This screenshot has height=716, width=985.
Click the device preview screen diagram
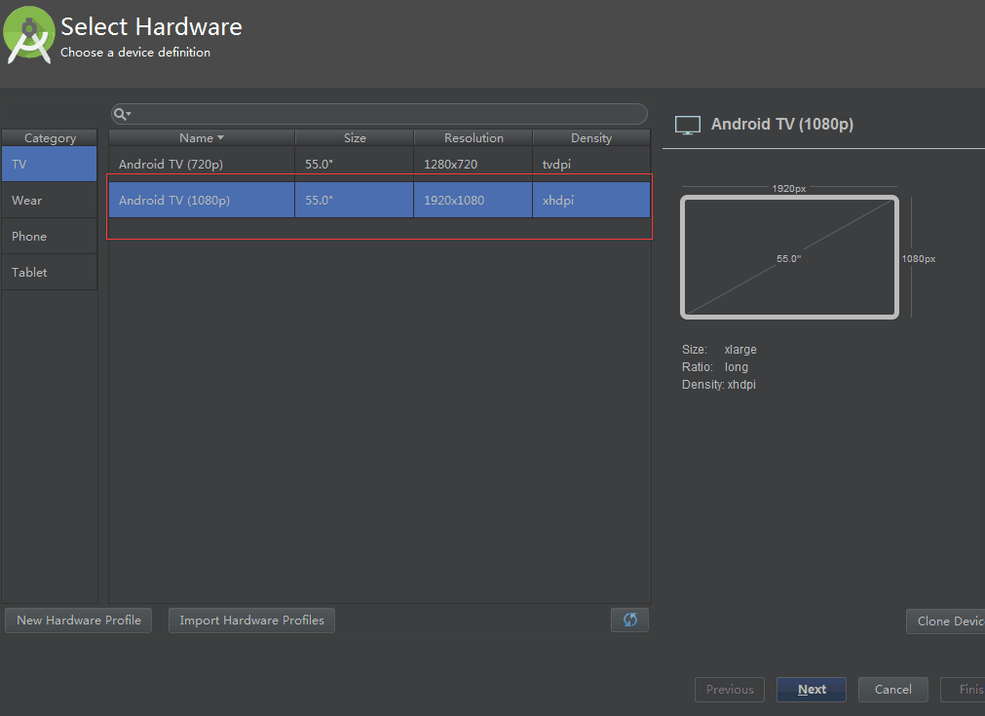[x=789, y=257]
